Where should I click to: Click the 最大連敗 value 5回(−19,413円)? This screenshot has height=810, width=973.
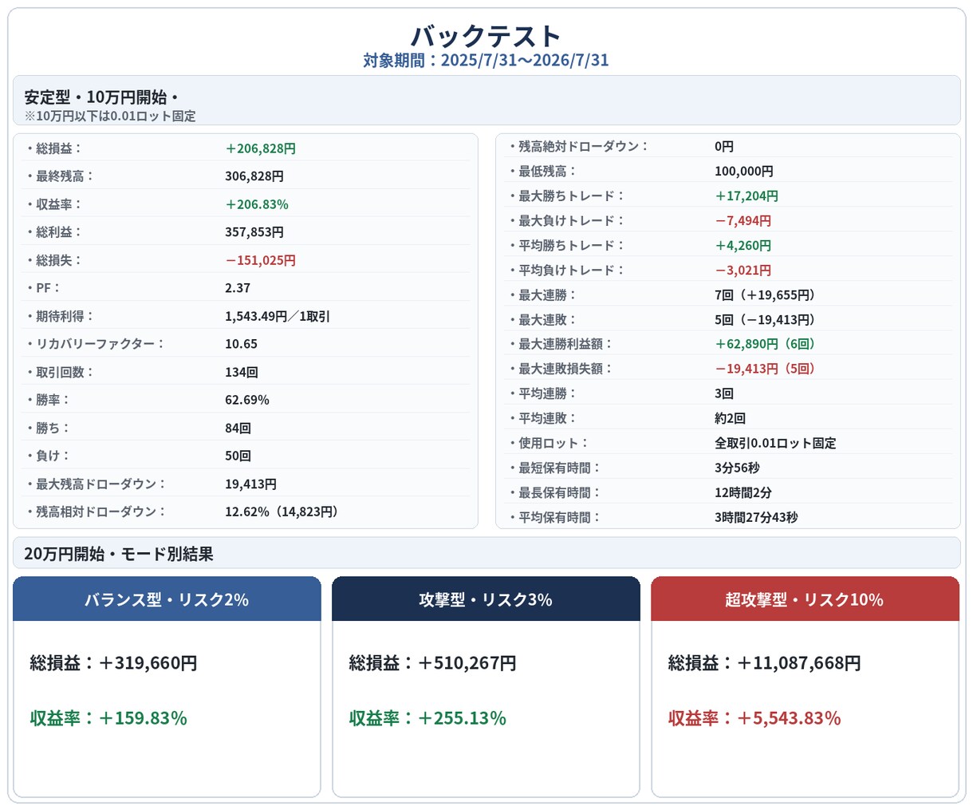[767, 319]
